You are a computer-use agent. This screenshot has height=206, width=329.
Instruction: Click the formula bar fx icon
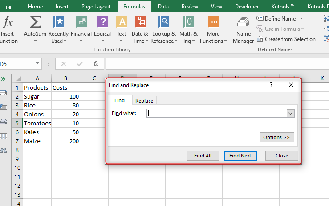point(96,64)
